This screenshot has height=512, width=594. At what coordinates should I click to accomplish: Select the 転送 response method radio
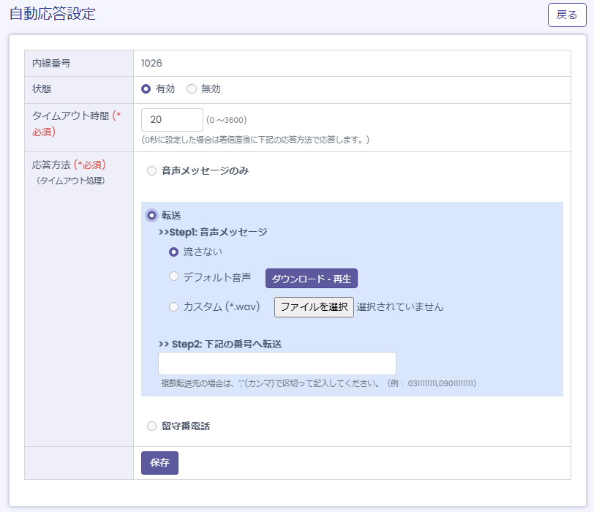click(151, 215)
